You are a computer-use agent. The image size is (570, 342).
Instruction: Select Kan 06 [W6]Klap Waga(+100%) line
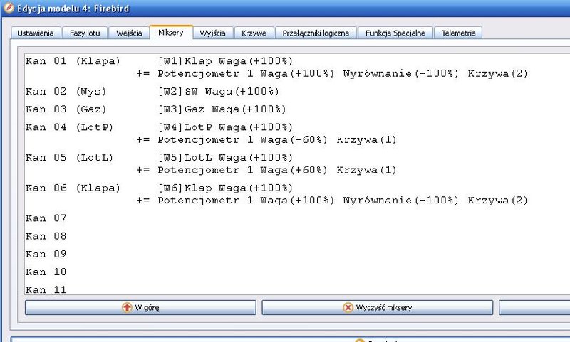[x=159, y=188]
